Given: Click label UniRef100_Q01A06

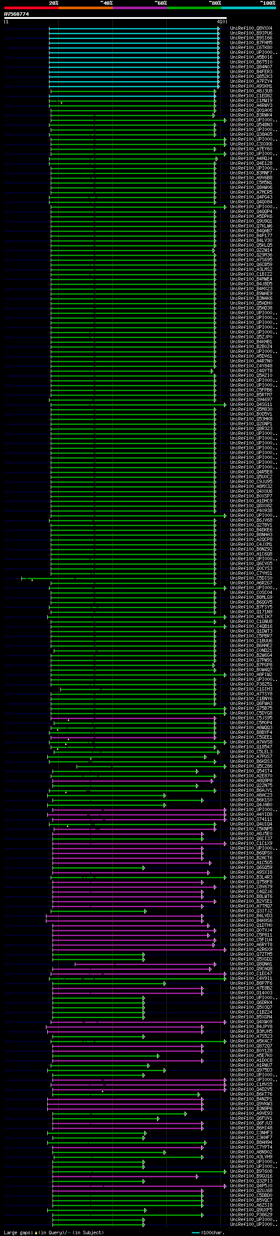Looking at the screenshot, I should tap(251, 110).
